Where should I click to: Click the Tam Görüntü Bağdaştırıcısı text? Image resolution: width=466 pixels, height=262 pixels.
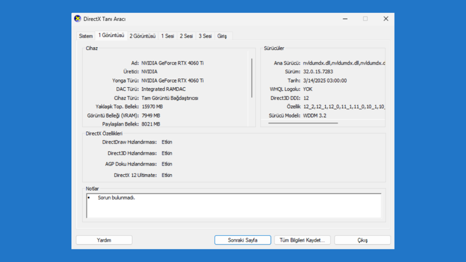coord(170,98)
